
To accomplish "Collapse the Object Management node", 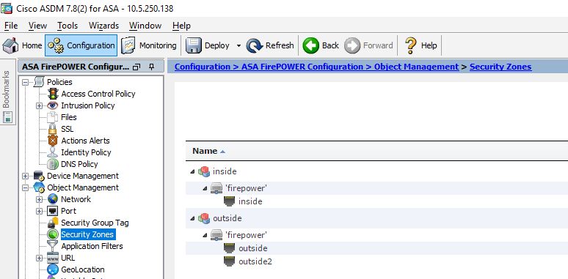I will (25, 188).
